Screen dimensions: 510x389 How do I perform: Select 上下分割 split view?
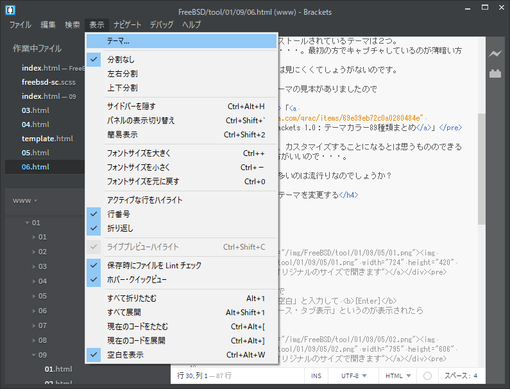(182, 88)
